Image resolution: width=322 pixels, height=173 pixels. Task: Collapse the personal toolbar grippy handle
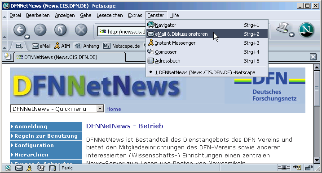click(4, 46)
